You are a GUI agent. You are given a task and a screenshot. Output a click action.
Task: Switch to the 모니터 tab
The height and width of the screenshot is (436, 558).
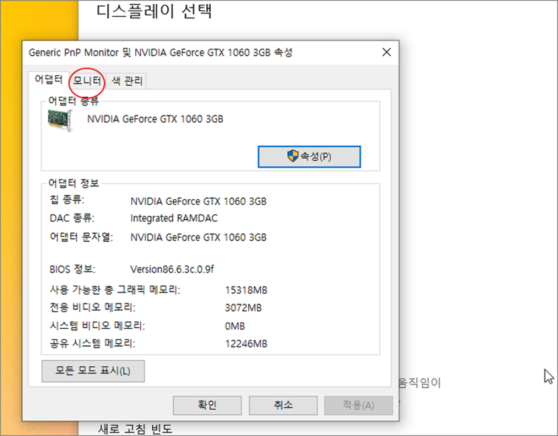[87, 81]
